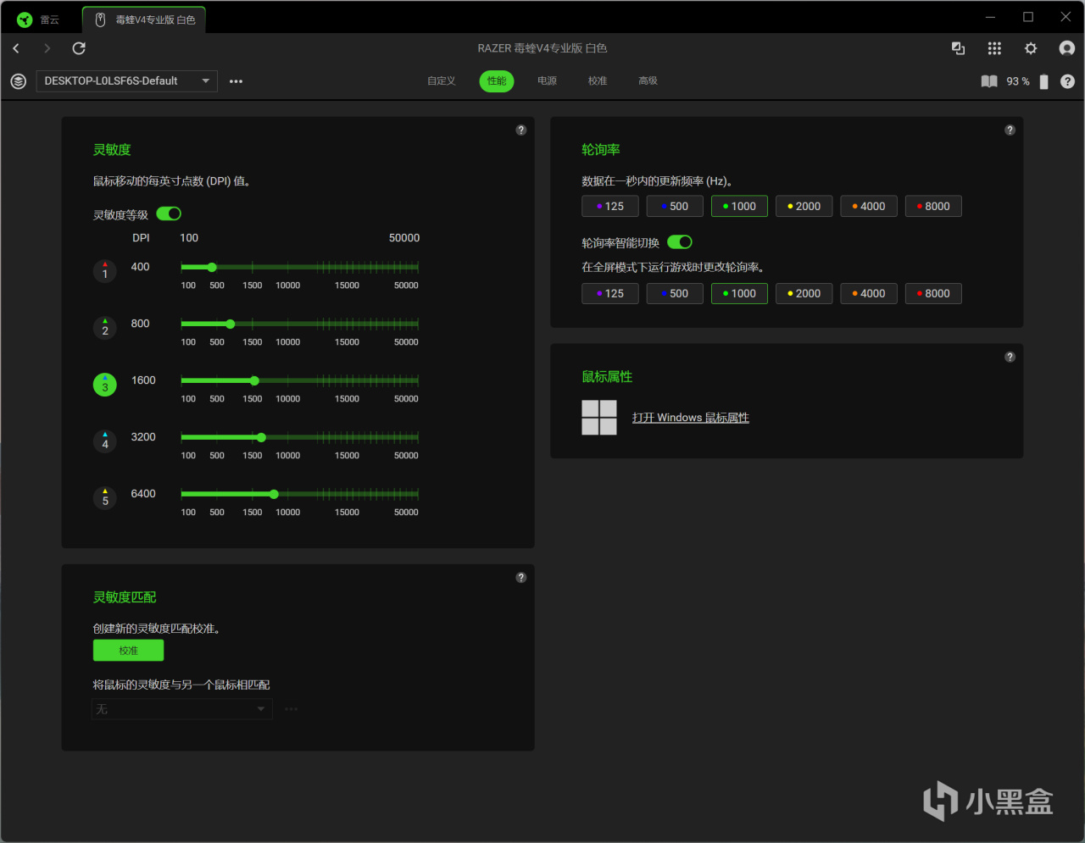
Task: Click the disabled three dots beside 无 dropdown
Action: coord(292,709)
